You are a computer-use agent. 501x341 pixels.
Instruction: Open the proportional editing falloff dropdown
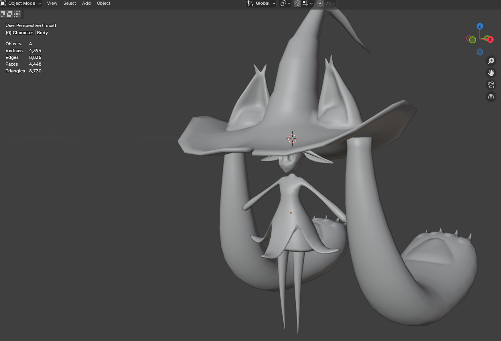(330, 3)
